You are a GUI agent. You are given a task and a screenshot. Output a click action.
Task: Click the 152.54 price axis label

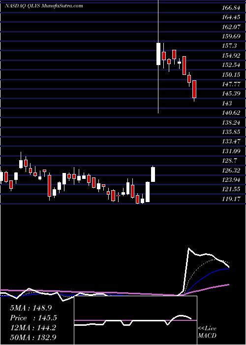tap(231, 65)
